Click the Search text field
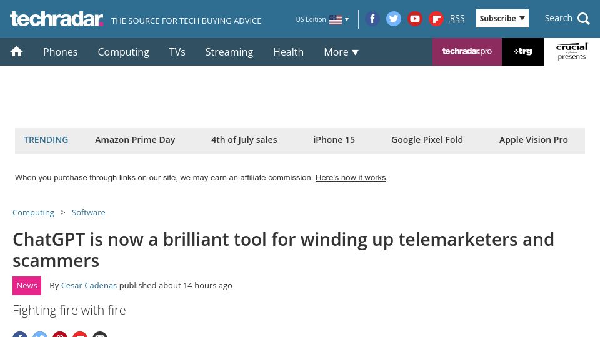 [x=558, y=18]
